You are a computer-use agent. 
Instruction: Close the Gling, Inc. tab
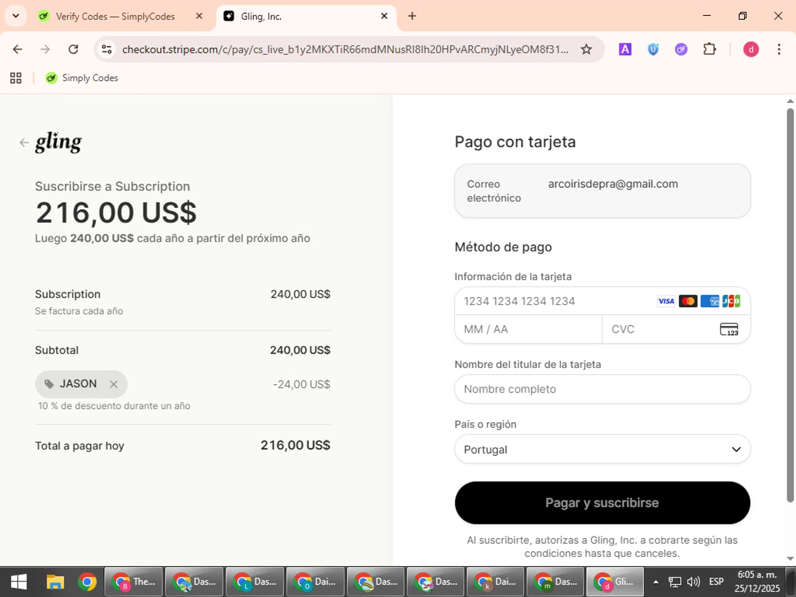pos(384,16)
